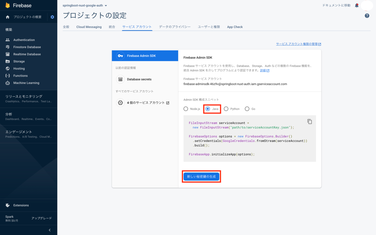This screenshot has height=235, width=376.
Task: Click the Firestore Database icon
Action: (8, 47)
